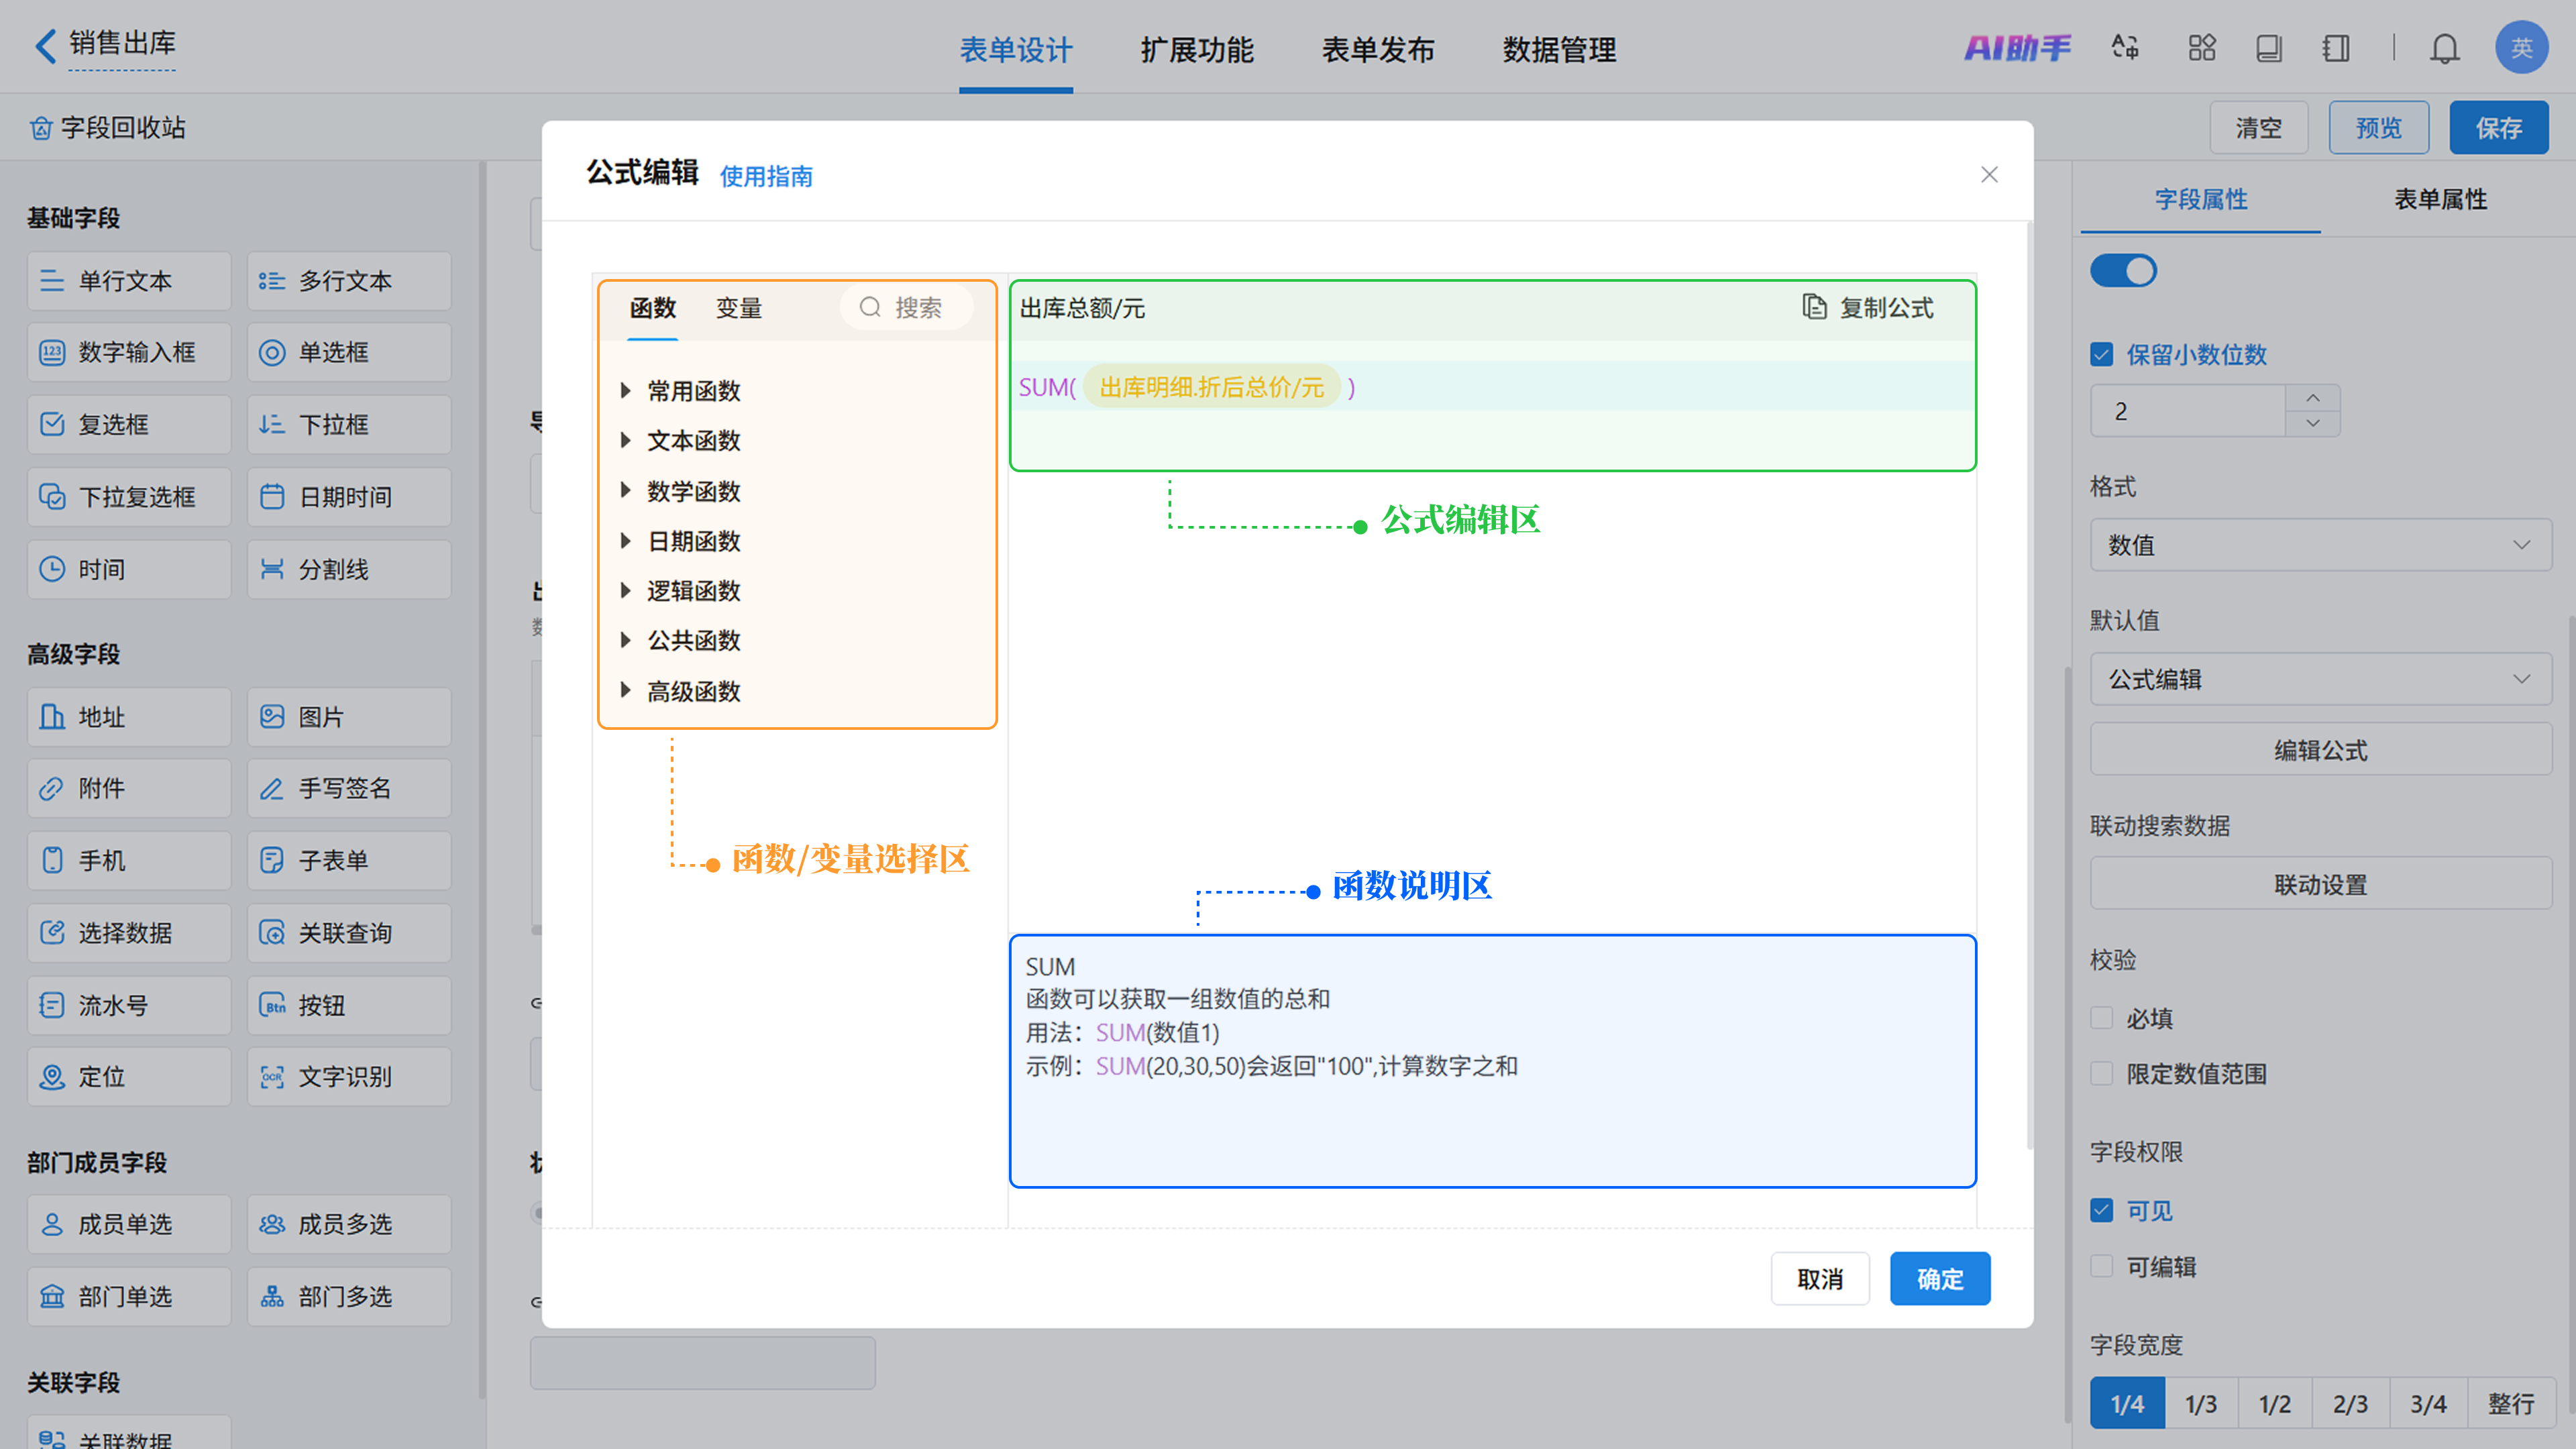Switch to the 表单属性 tab
Screen dimensions: 2576x1449
[x=2439, y=199]
